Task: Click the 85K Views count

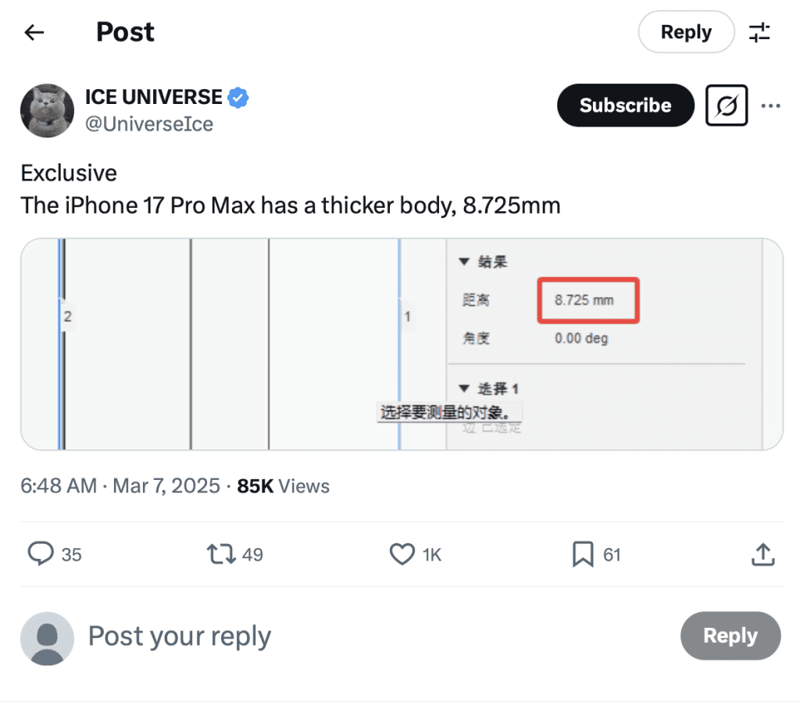Action: coord(283,486)
